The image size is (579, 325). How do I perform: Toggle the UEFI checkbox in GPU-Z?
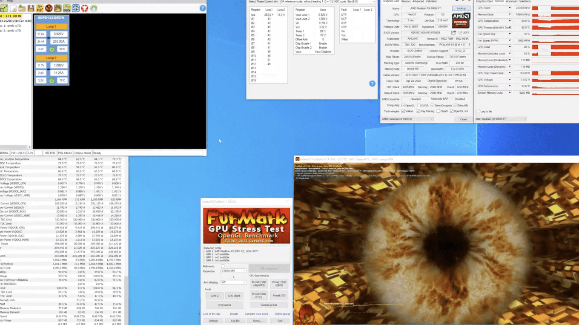point(460,33)
